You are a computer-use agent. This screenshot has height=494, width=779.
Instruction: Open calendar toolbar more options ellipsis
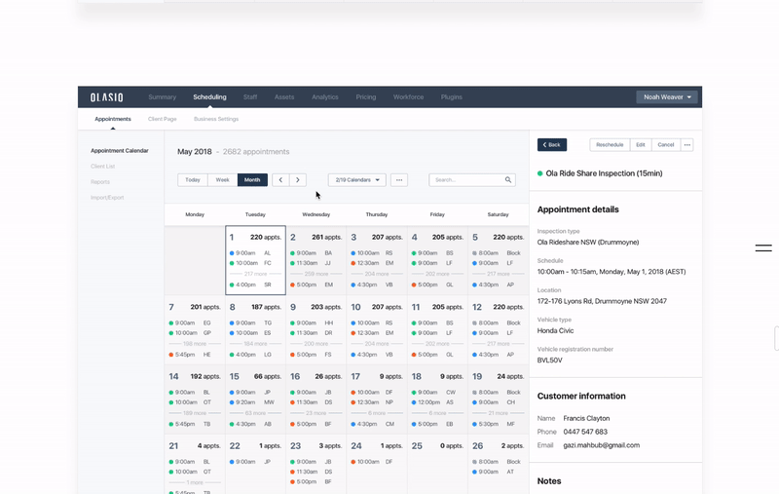pos(399,180)
